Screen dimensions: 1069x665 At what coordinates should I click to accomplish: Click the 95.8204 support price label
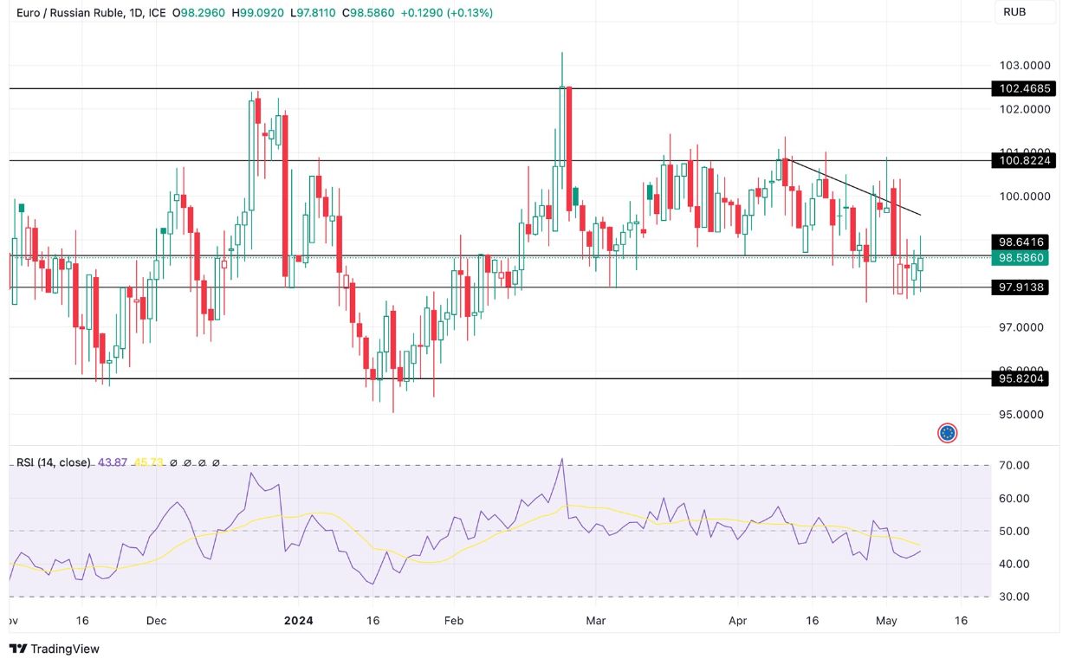click(1020, 378)
